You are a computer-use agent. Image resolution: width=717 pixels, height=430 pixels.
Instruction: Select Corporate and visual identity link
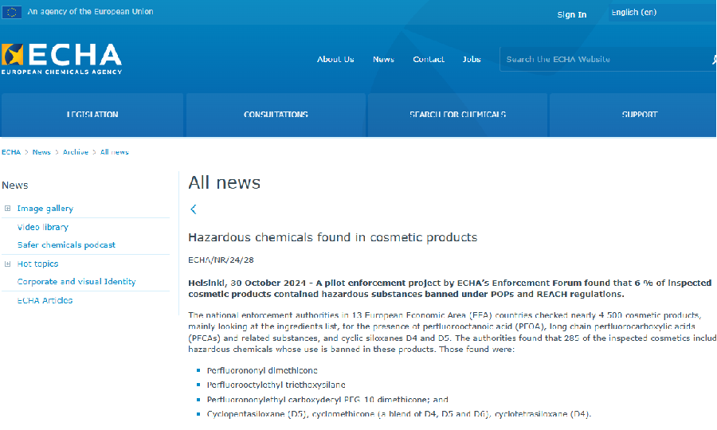coord(76,282)
